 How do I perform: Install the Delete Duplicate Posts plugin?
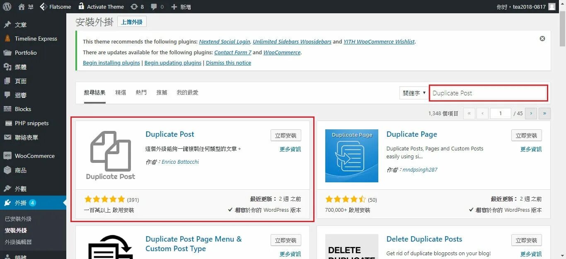tap(527, 240)
